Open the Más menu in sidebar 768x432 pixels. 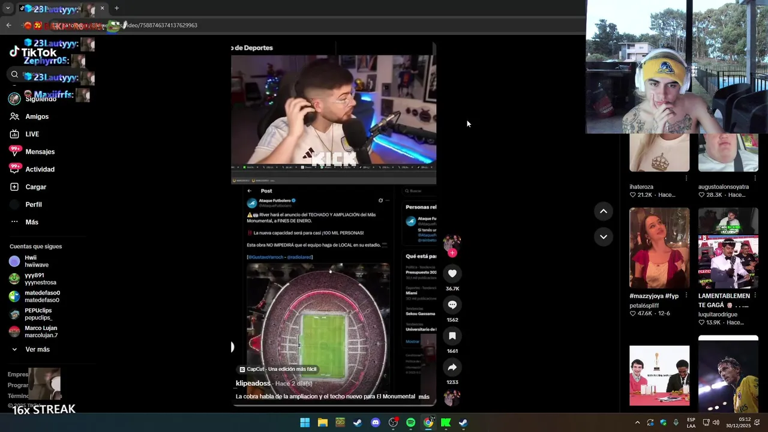click(x=25, y=222)
